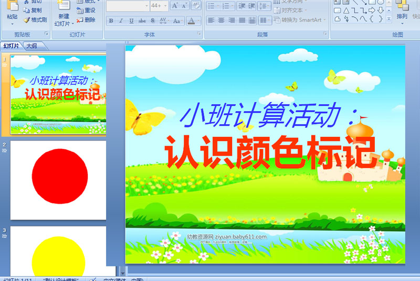Image resolution: width=420 pixels, height=281 pixels.
Task: Expand the full shapes gallery
Action: [389, 19]
